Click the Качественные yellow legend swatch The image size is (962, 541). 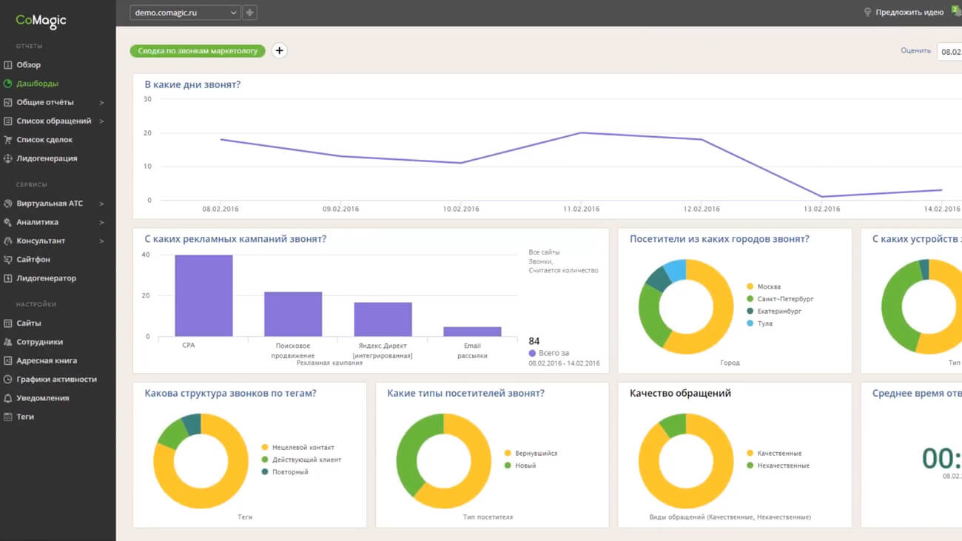click(x=750, y=453)
